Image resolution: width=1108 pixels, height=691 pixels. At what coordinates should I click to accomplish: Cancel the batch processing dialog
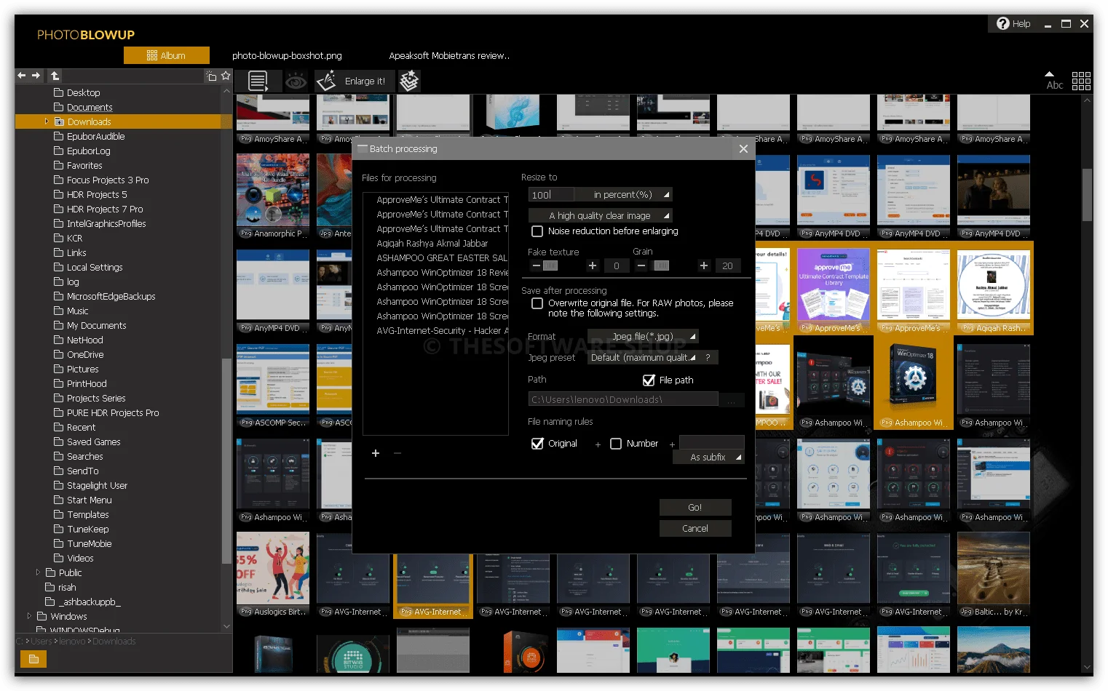[695, 528]
